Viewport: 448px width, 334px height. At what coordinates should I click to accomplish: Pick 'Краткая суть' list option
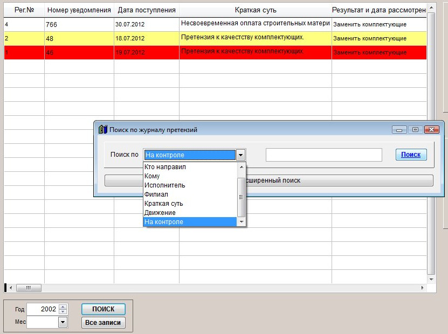click(x=190, y=203)
